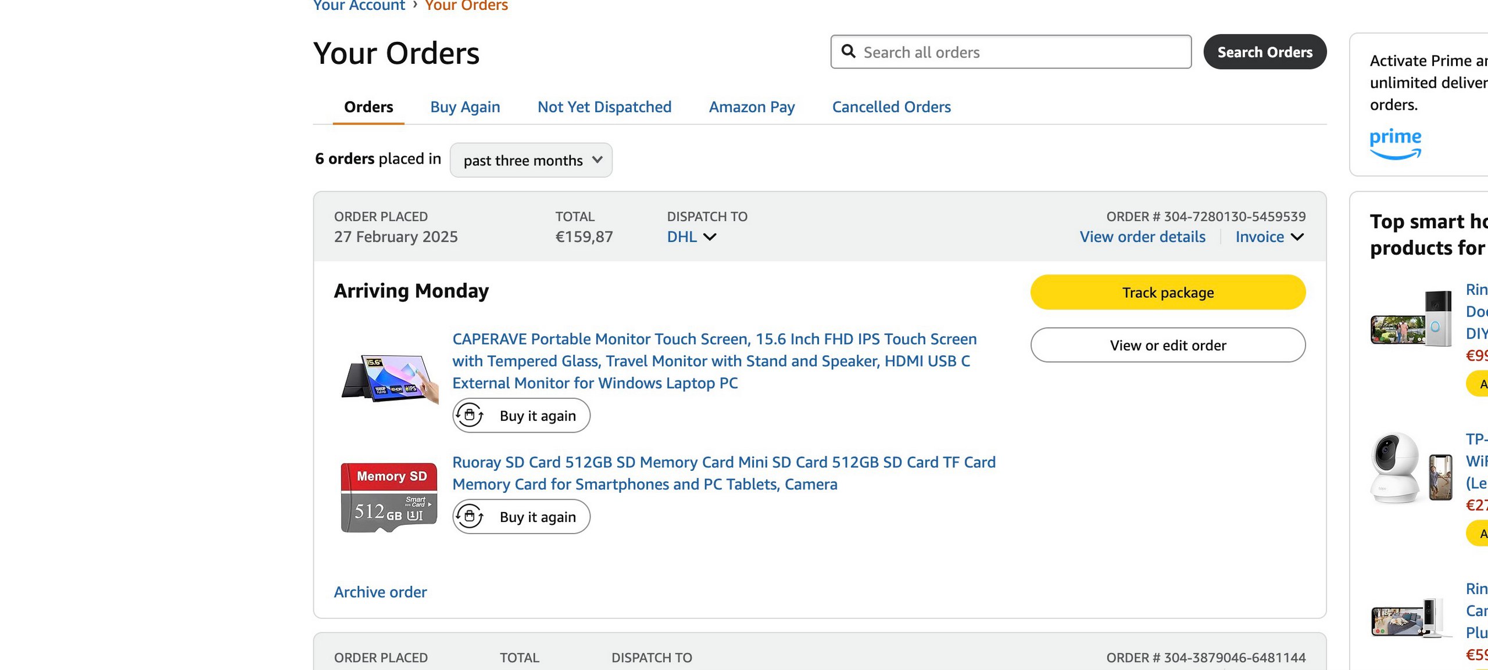Open the Ring doorbell product image
The width and height of the screenshot is (1488, 670).
click(1411, 318)
